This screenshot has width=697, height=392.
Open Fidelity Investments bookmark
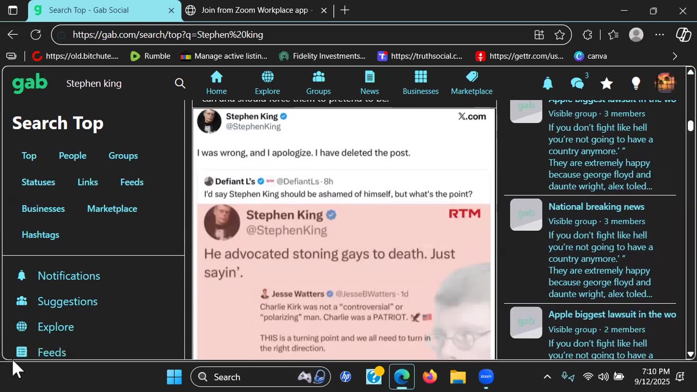pos(322,56)
